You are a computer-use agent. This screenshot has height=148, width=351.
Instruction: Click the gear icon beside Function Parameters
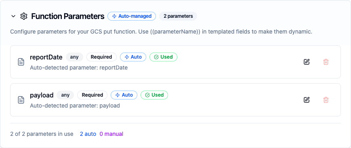pos(23,16)
